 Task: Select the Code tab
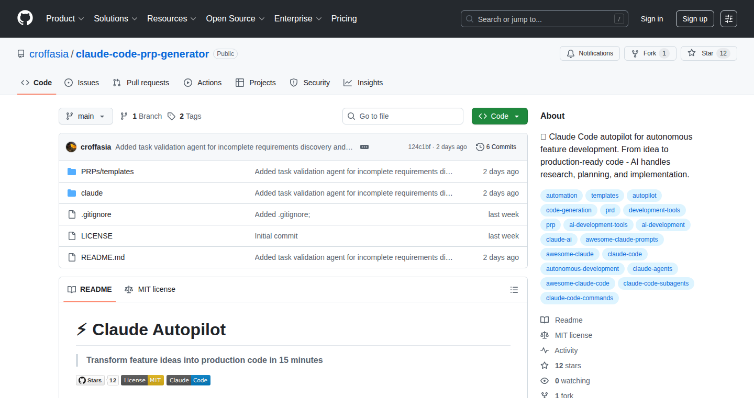point(37,83)
